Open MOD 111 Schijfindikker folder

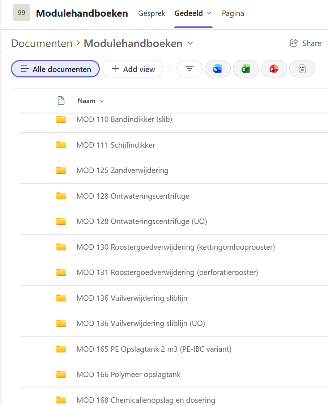116,145
